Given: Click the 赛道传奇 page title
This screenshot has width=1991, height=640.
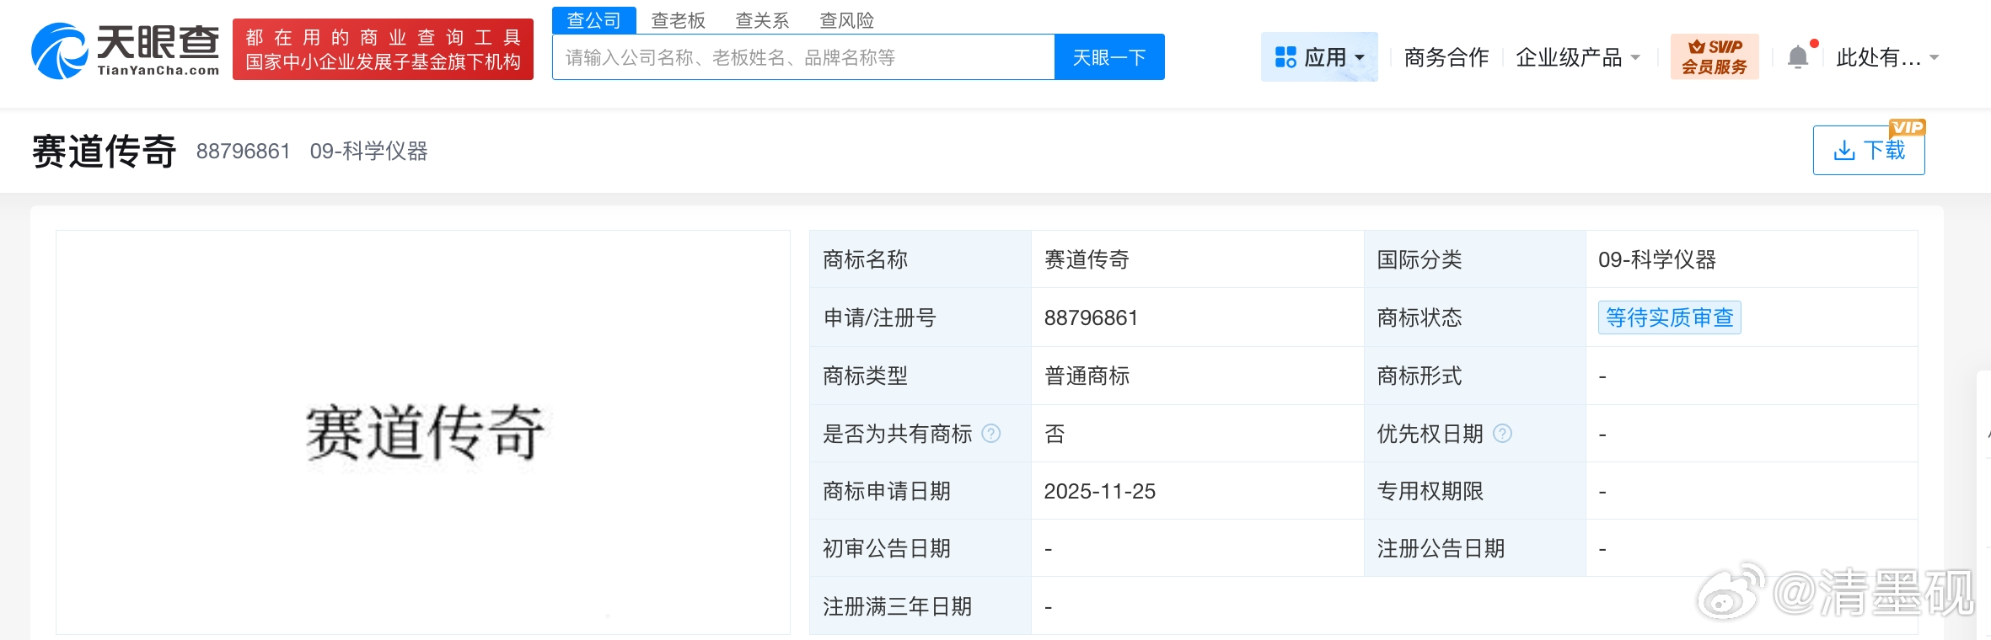Looking at the screenshot, I should (105, 152).
